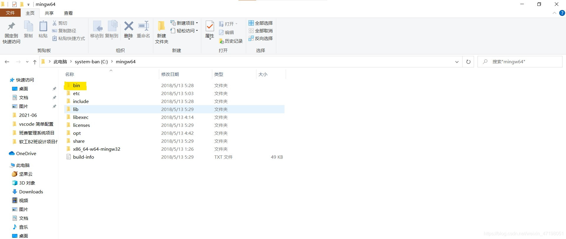The width and height of the screenshot is (566, 239).
Task: Click Paste shortcut in the ribbon
Action: coord(69,38)
